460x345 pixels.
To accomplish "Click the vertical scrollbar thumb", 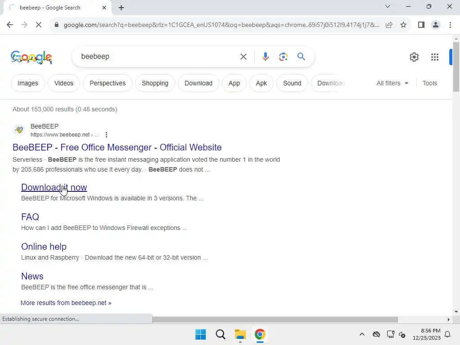I will coord(456,67).
